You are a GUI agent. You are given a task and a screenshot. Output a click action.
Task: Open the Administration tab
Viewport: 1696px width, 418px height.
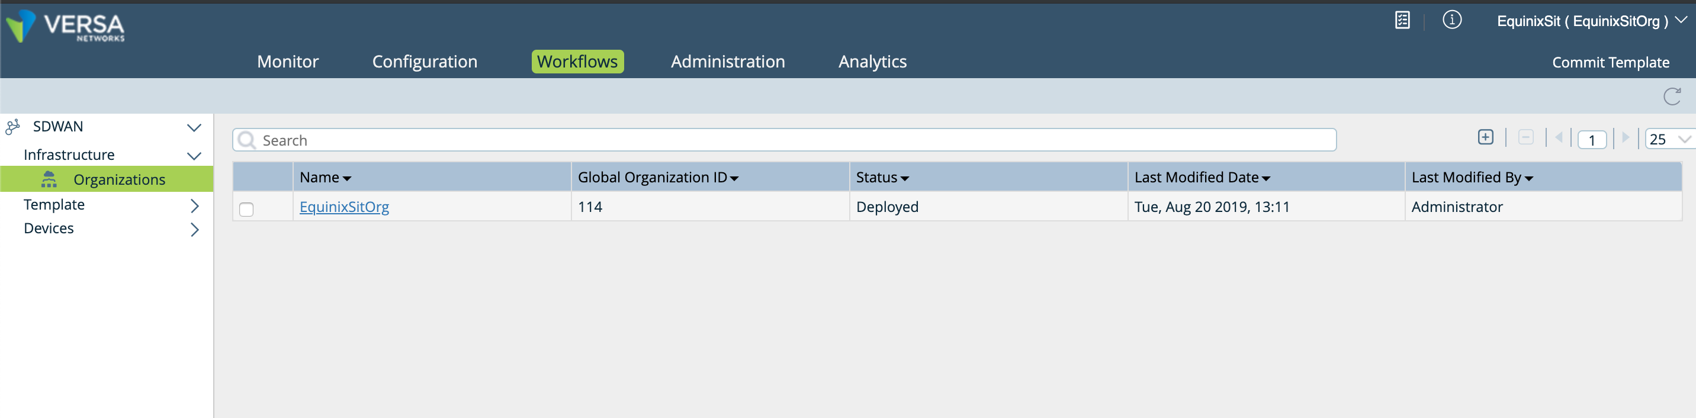click(728, 61)
